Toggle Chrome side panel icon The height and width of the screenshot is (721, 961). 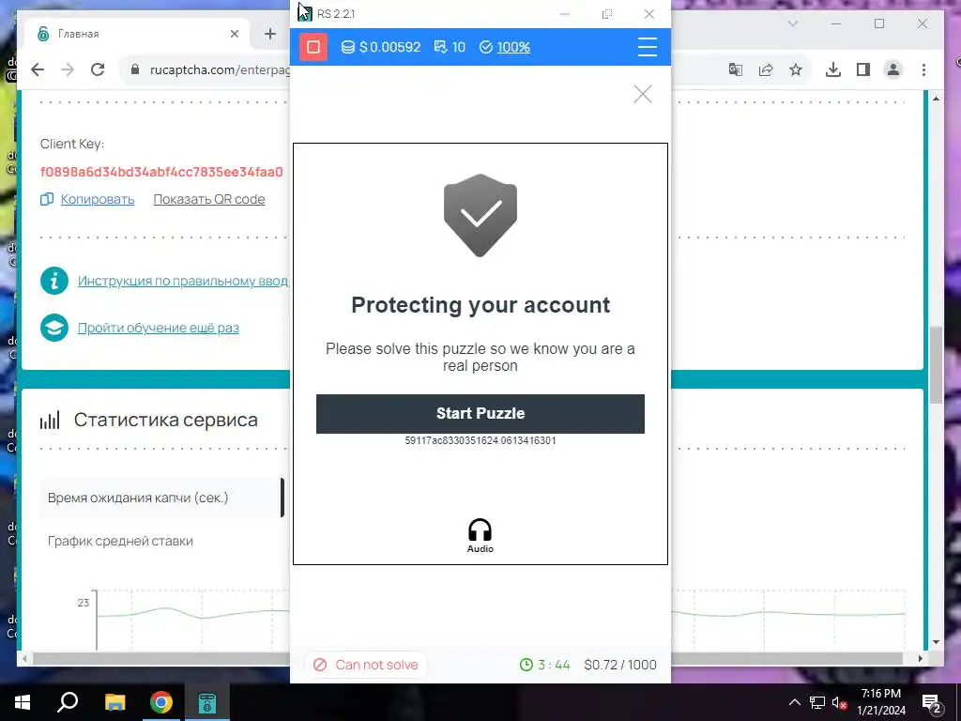coord(863,69)
